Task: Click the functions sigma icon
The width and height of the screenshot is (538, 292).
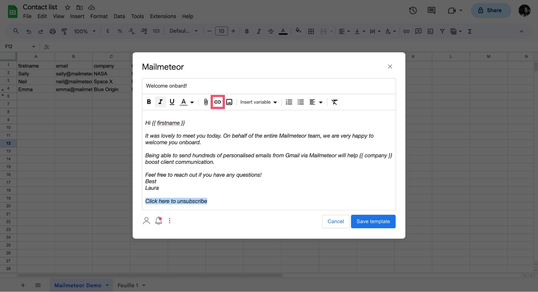Action: point(470,31)
